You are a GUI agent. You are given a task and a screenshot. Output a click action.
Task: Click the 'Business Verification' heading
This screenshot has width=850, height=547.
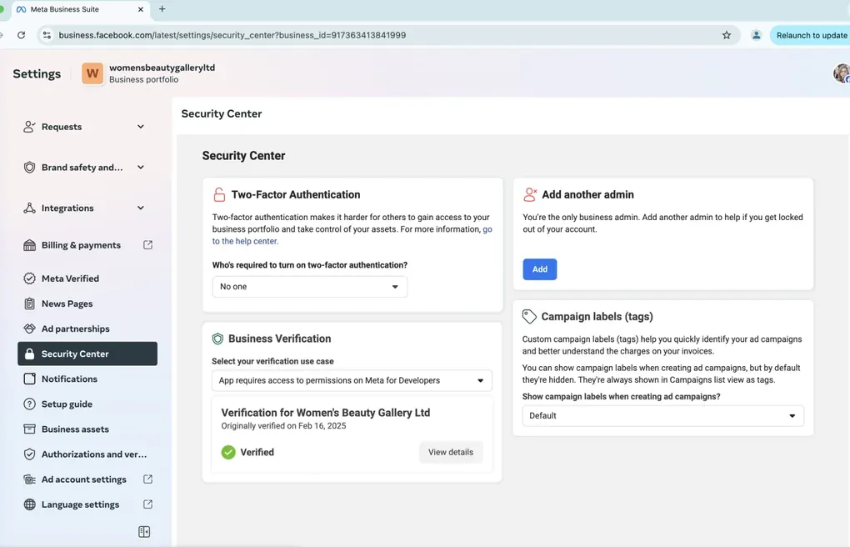[x=279, y=339]
